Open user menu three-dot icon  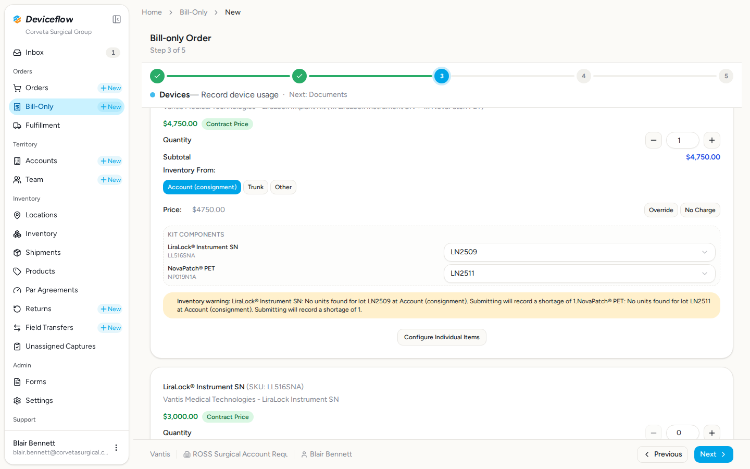(116, 448)
